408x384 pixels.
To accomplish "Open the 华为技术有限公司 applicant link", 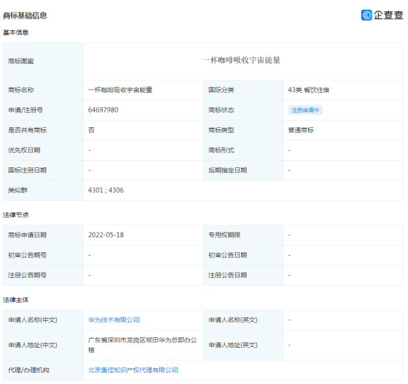I will [x=114, y=320].
